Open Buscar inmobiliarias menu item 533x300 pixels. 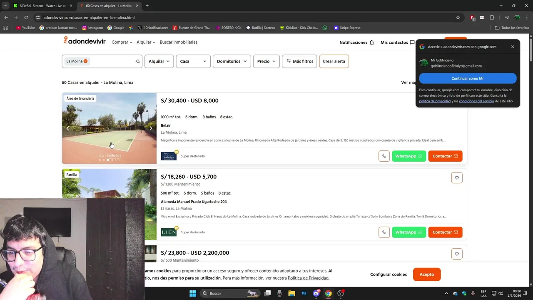click(179, 42)
